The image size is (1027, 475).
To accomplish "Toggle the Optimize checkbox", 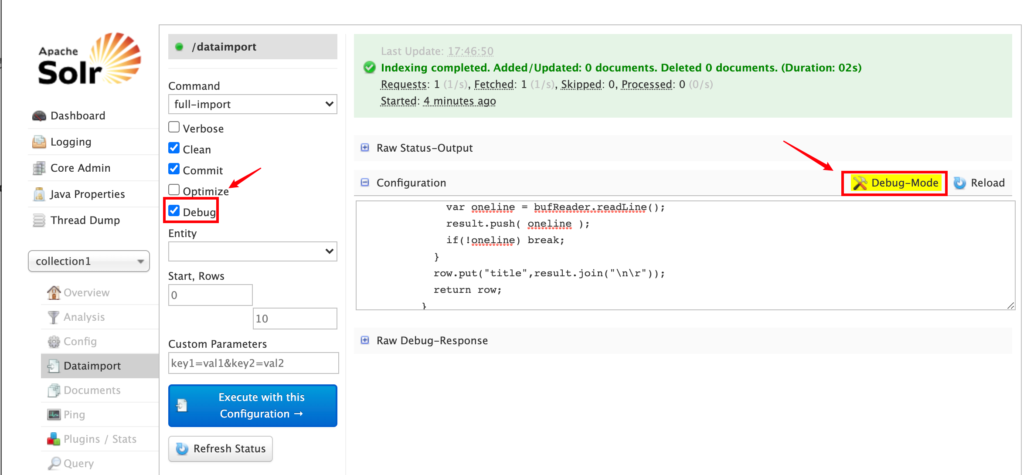I will tap(174, 190).
